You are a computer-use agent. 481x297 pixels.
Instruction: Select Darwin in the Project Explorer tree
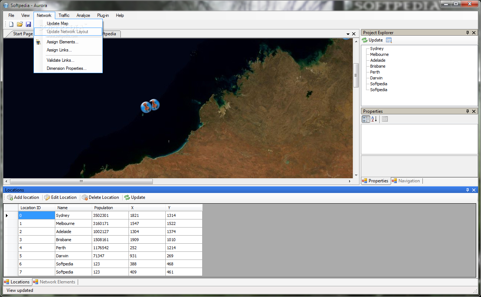[x=376, y=78]
